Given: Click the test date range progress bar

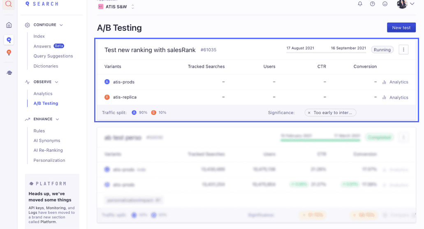Looking at the screenshot, I should 326,53.
